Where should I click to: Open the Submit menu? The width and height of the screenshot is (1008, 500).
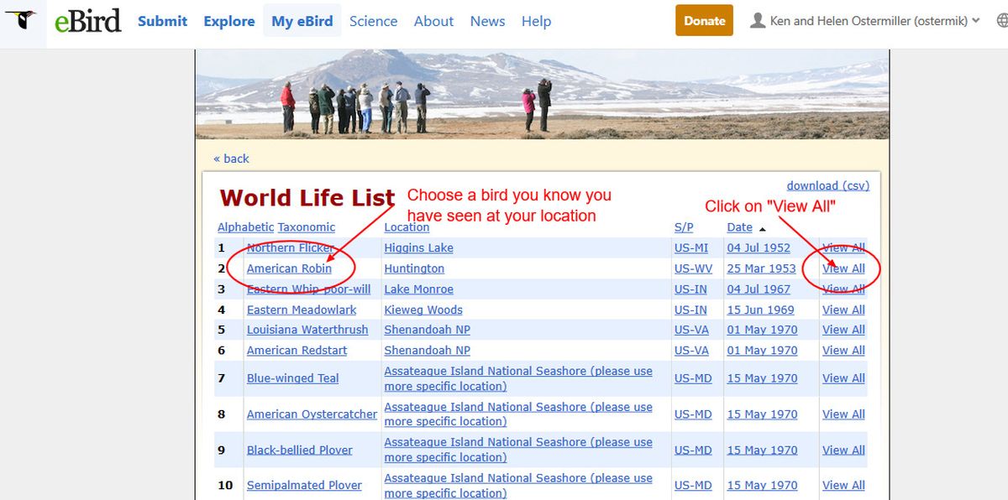pos(163,21)
